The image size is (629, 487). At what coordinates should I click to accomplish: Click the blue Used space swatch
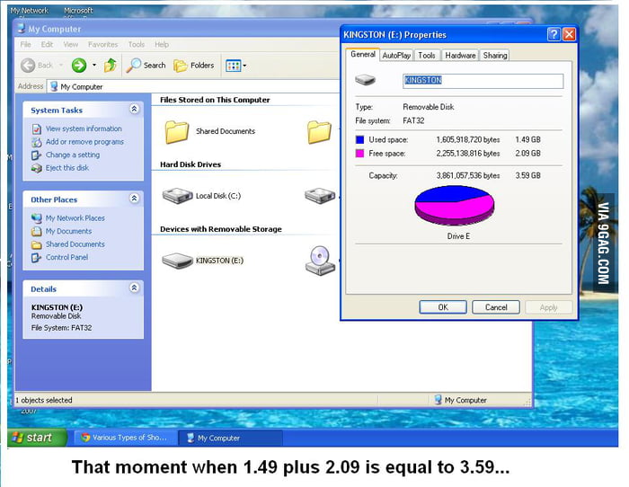click(360, 140)
